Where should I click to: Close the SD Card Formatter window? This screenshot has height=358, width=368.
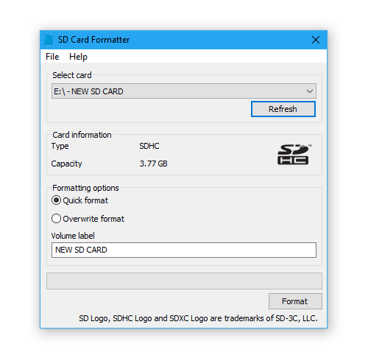tap(316, 40)
